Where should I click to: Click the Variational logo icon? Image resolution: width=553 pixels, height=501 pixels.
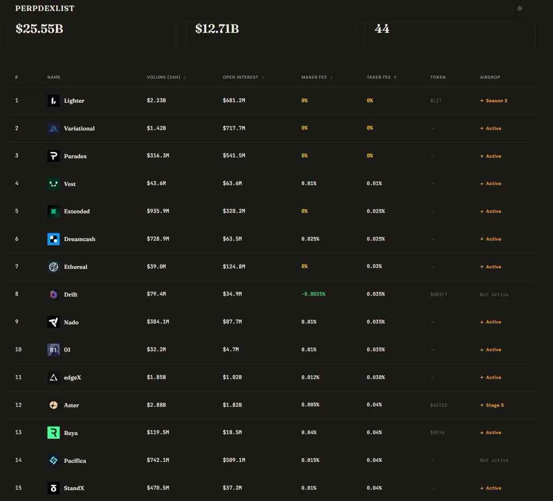coord(53,128)
